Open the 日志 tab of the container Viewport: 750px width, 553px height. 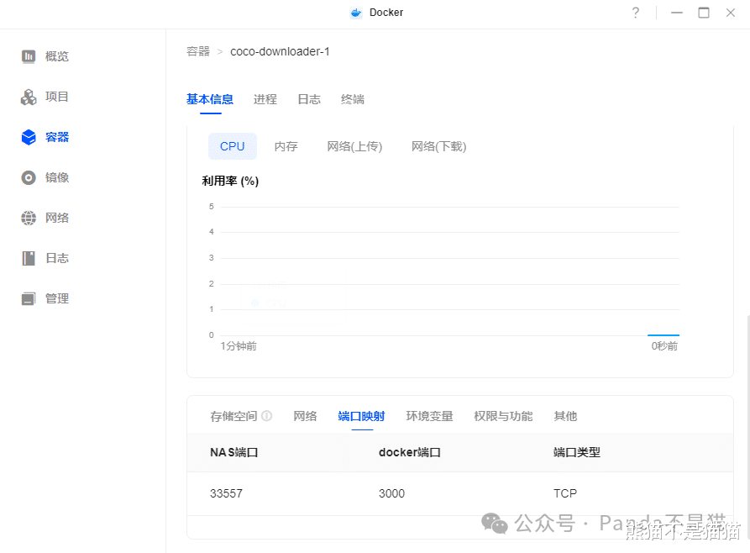pyautogui.click(x=309, y=99)
